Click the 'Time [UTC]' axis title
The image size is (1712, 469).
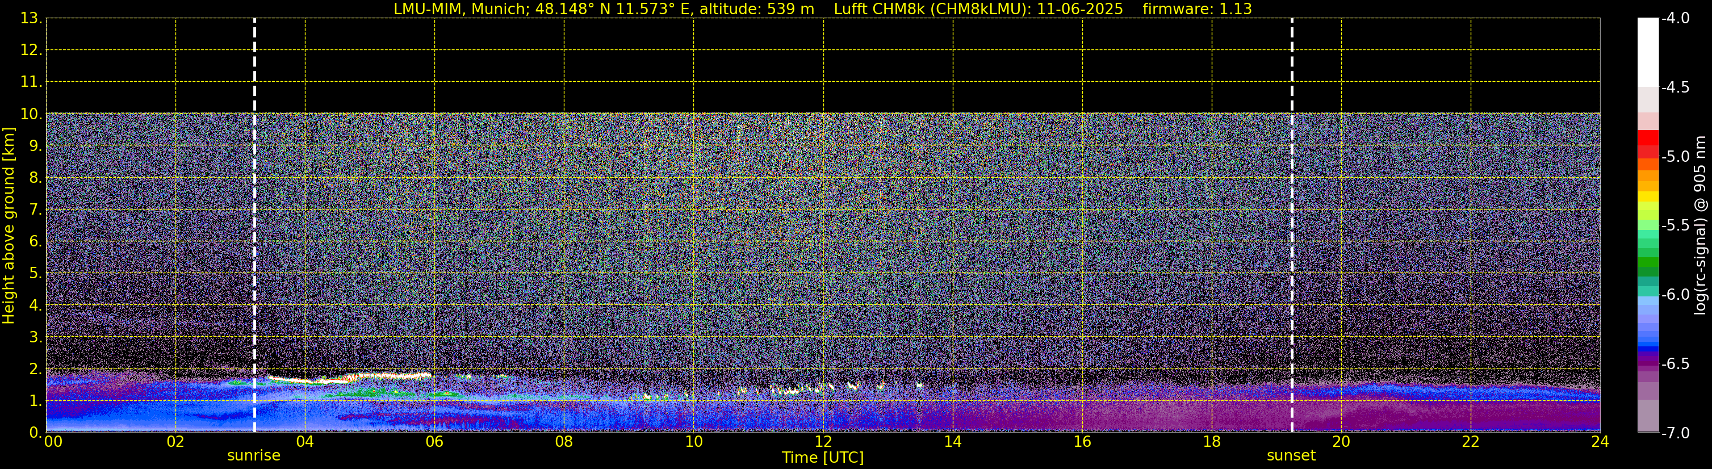tap(823, 458)
